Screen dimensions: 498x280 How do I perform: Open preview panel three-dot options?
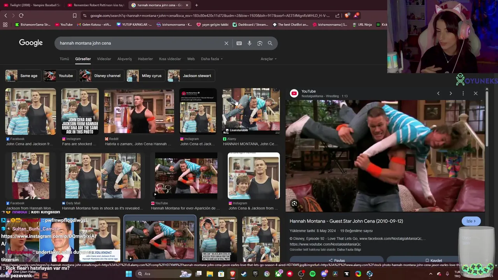click(x=463, y=93)
